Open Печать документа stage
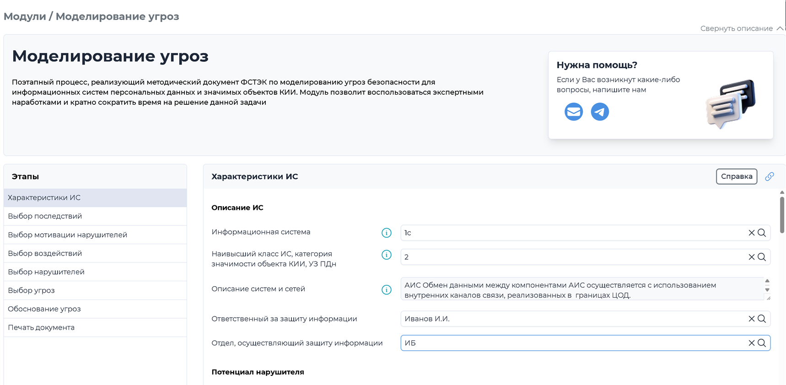This screenshot has width=786, height=385. tap(41, 327)
